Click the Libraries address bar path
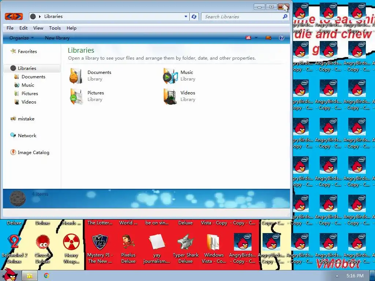 pos(53,16)
